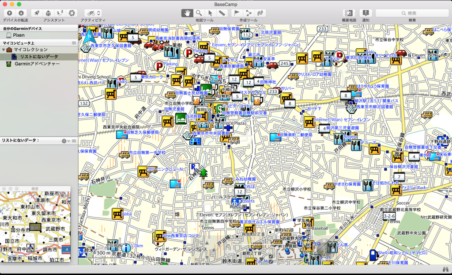The width and height of the screenshot is (452, 275).
Task: Select the flag waypoint creation tool
Action: (237, 13)
